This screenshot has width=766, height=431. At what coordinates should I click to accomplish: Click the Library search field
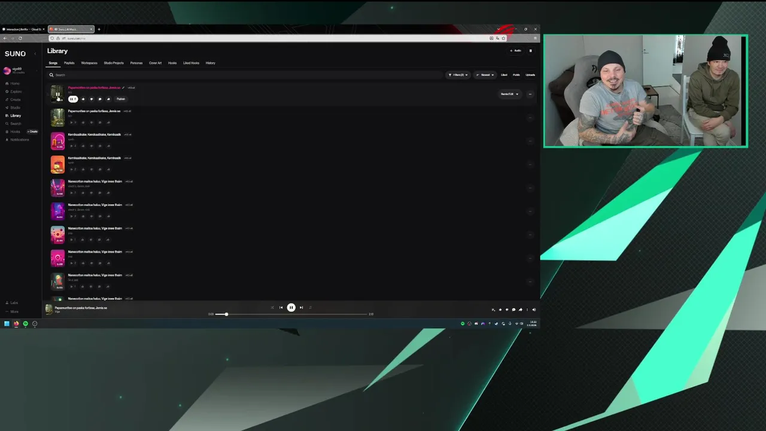[x=245, y=75]
